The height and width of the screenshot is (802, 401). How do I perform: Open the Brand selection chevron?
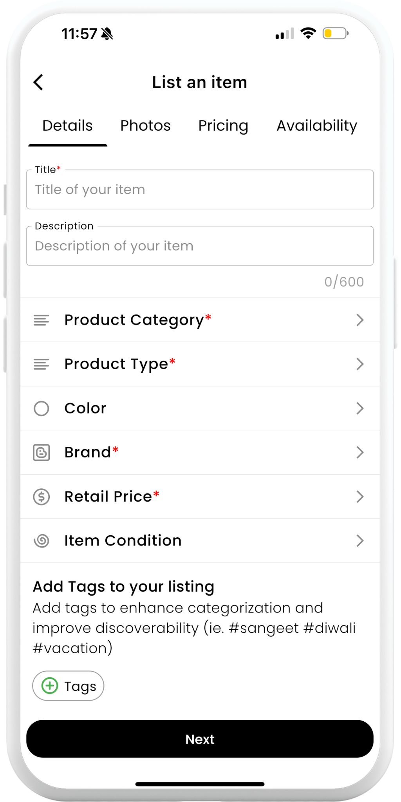click(360, 453)
